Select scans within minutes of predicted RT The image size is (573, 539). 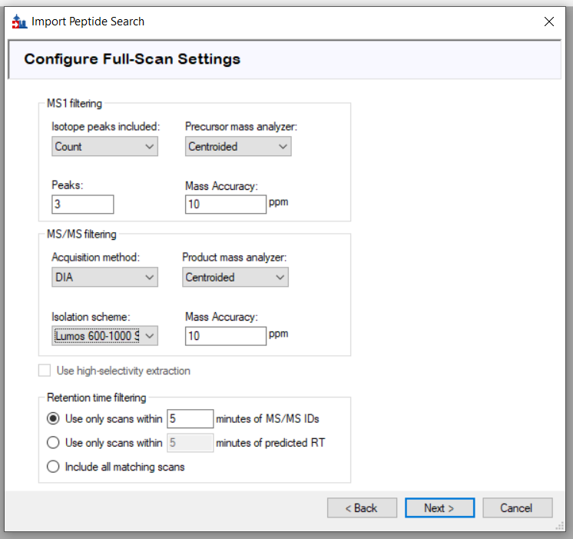(53, 443)
